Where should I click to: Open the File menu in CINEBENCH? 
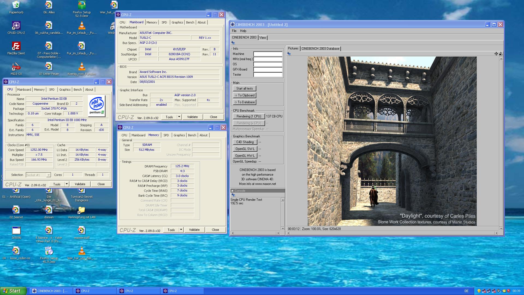tap(234, 31)
